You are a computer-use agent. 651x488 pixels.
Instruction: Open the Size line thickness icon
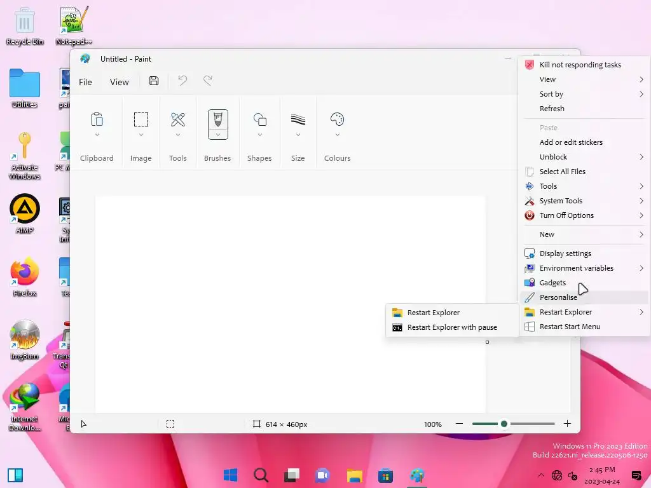[298, 119]
